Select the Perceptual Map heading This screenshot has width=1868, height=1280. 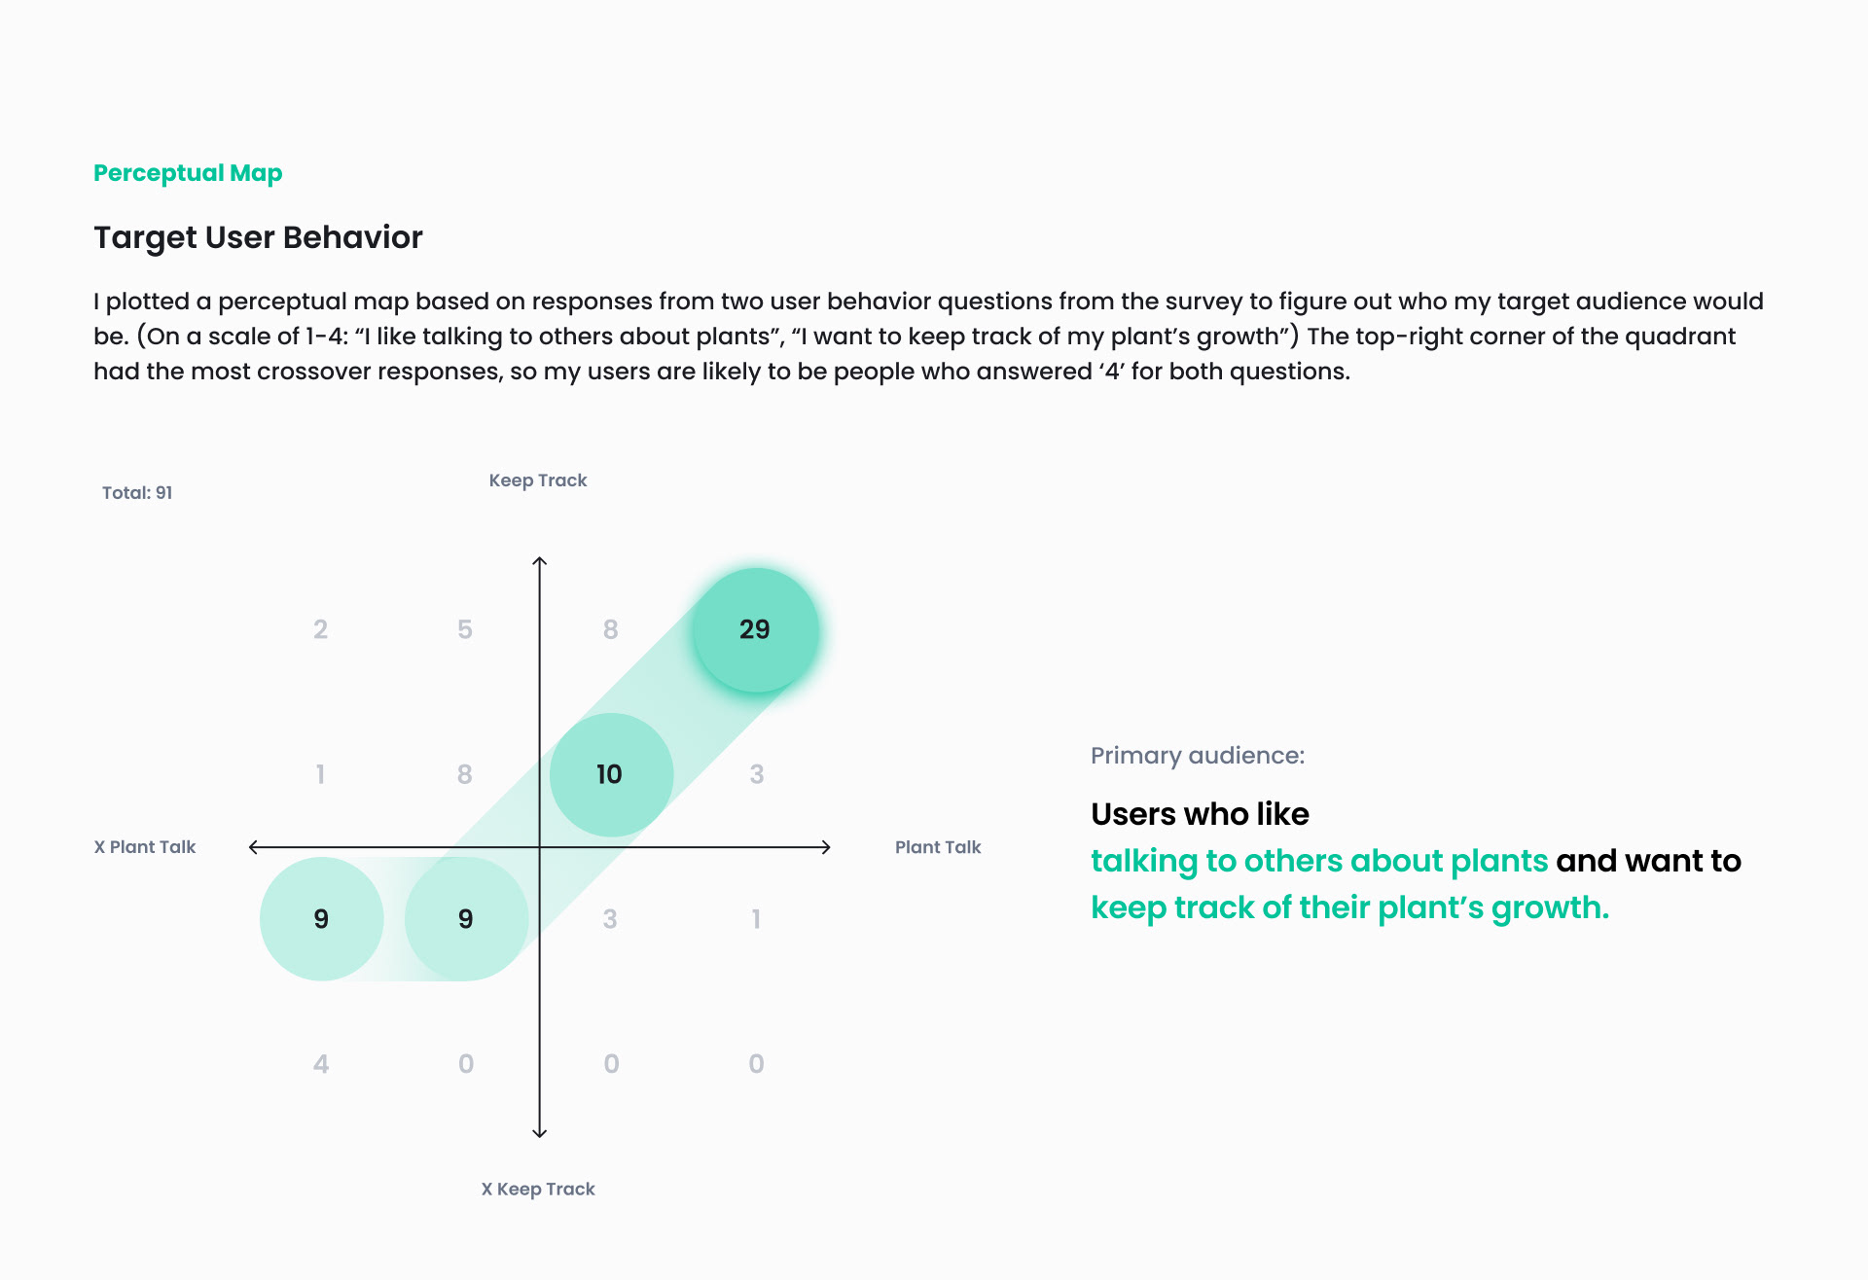tap(188, 173)
